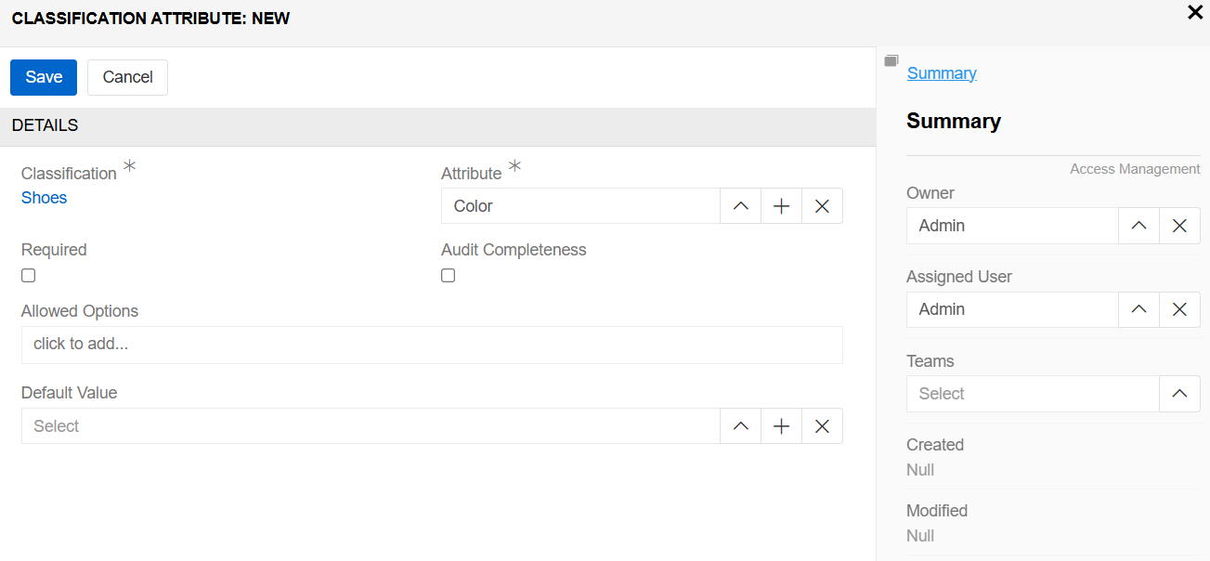Screen dimensions: 1210x561
Task: Check the Audit Completeness box
Action: pos(448,275)
